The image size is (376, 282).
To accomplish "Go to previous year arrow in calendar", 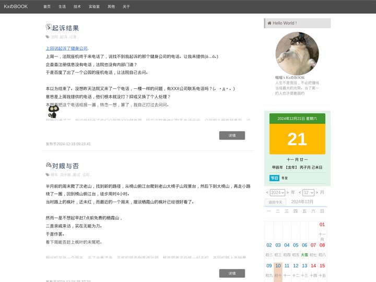I will (x=267, y=192).
